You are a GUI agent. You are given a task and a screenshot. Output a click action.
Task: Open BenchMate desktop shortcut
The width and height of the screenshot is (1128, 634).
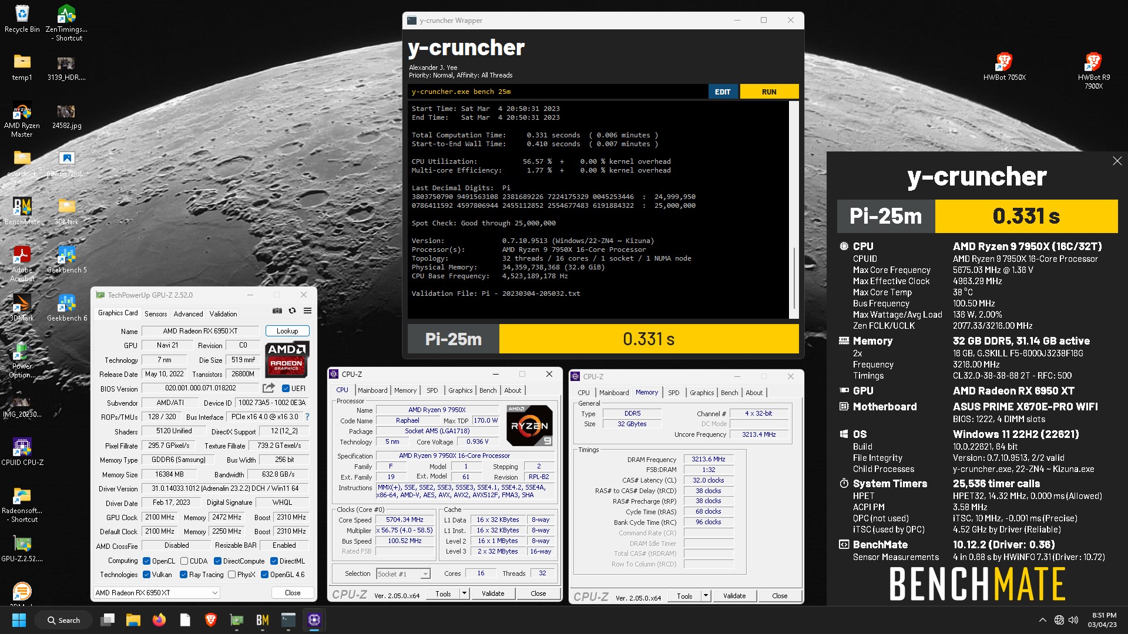tap(22, 211)
